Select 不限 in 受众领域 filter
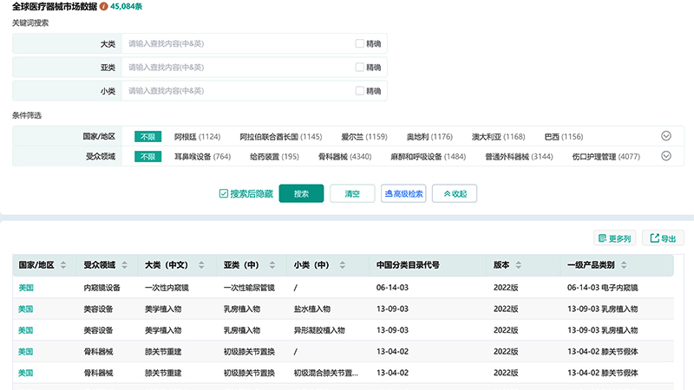694x390 pixels. 147,157
